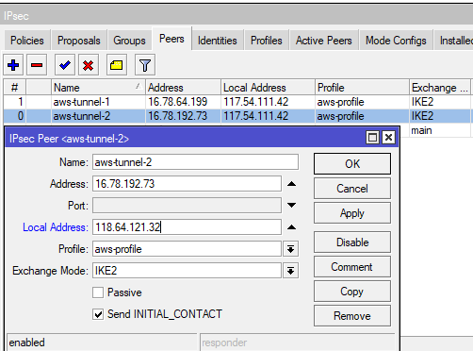Uncheck Send INITIAL_CONTACT checkbox

pyautogui.click(x=98, y=314)
